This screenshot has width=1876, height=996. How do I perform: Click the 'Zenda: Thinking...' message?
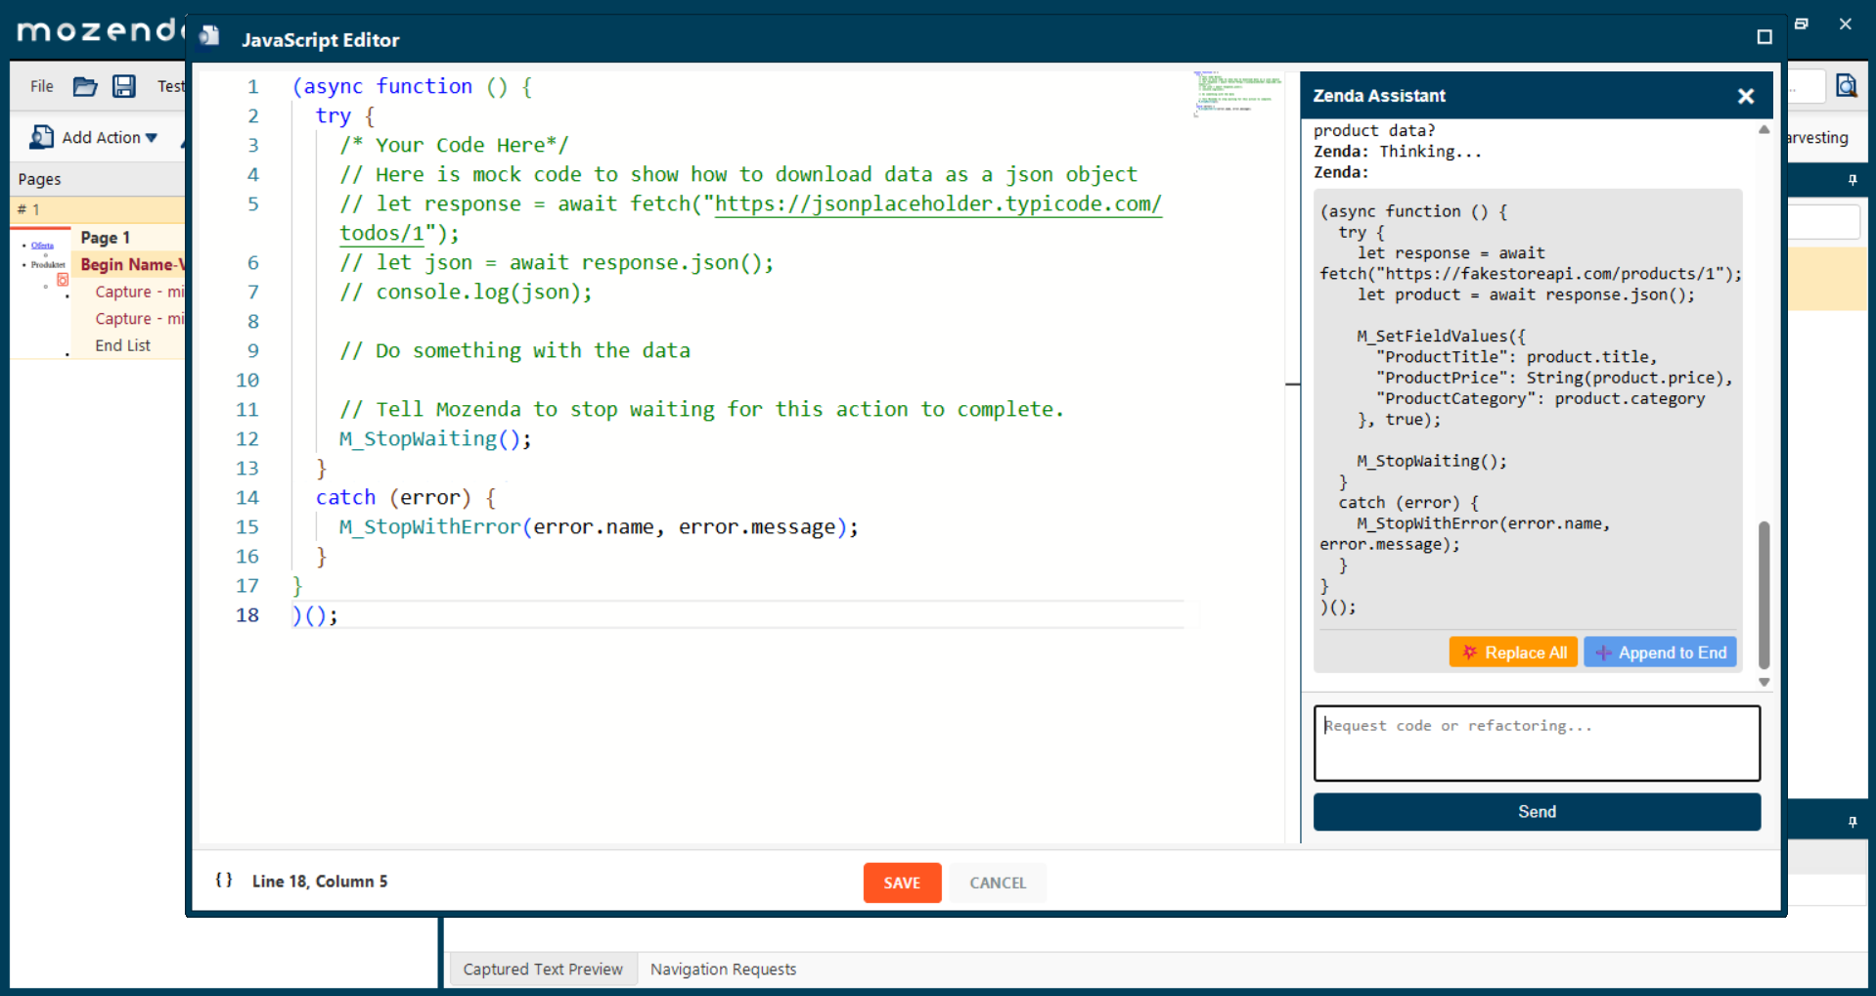(x=1398, y=152)
